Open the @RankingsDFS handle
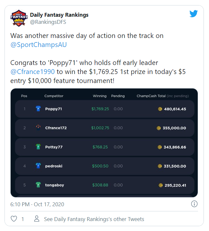 (x=48, y=22)
